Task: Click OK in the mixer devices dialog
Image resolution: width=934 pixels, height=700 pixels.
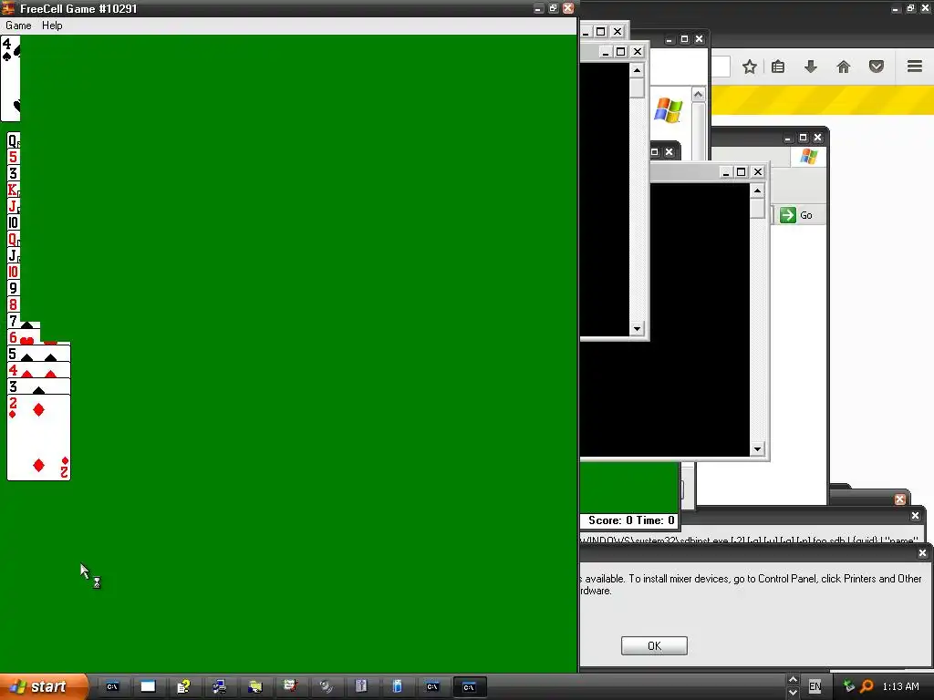Action: click(x=654, y=646)
